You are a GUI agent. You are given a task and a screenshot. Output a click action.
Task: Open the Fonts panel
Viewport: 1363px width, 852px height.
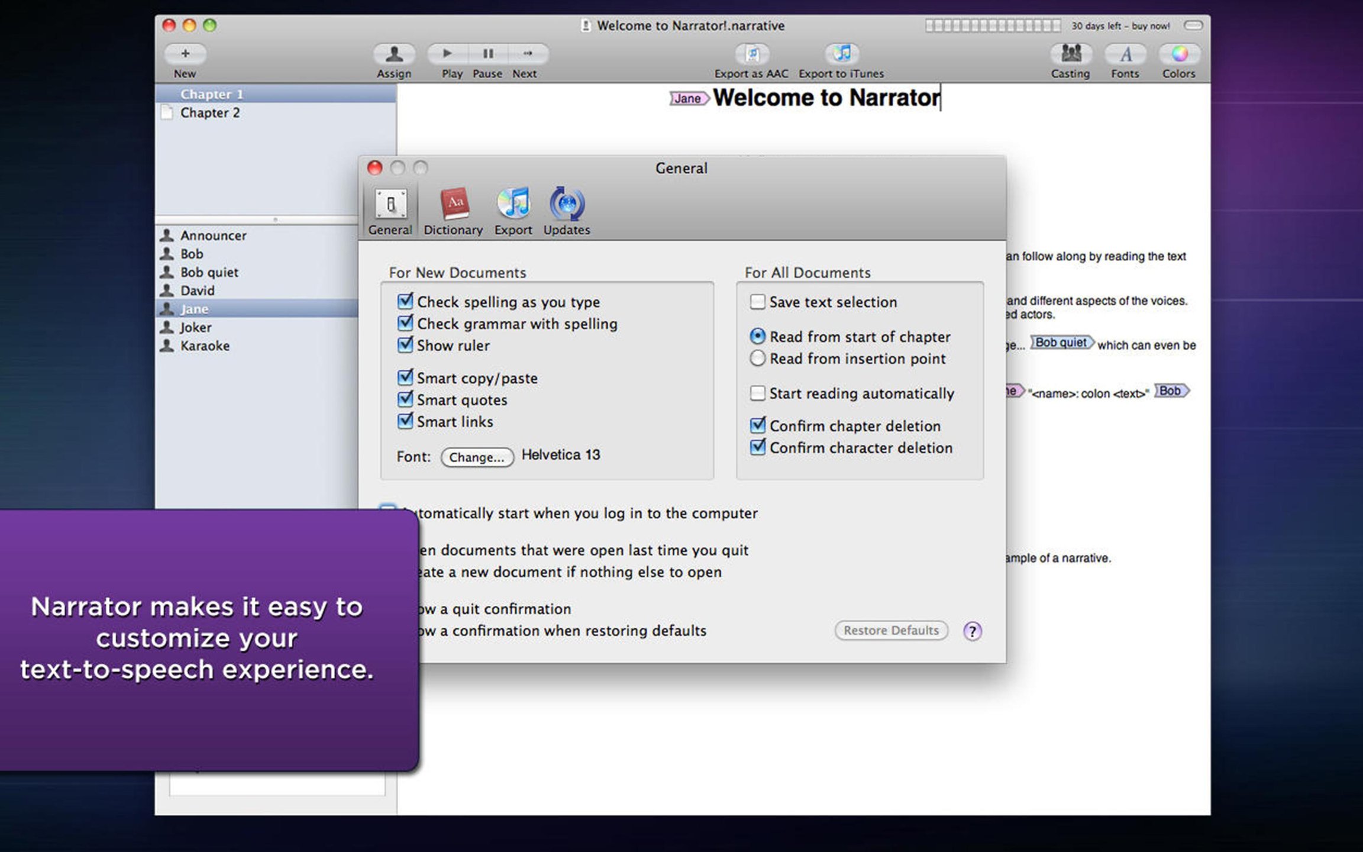[1125, 54]
